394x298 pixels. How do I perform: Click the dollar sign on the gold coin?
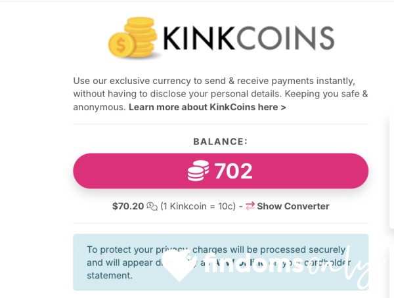click(x=121, y=45)
